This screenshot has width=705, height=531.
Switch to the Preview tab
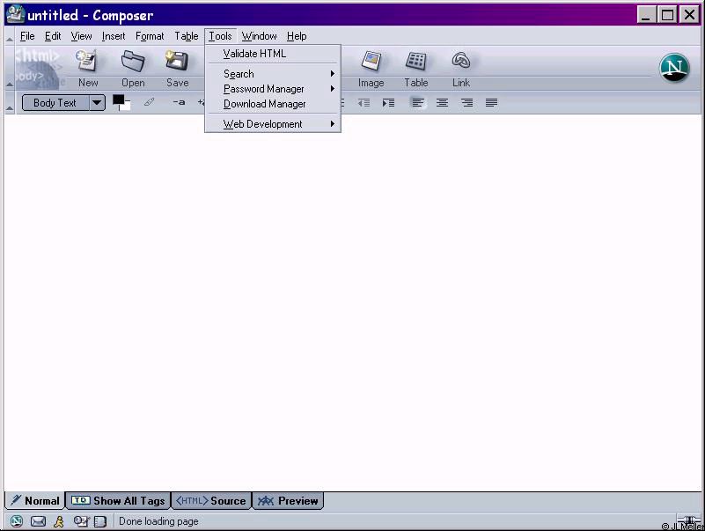pos(288,500)
